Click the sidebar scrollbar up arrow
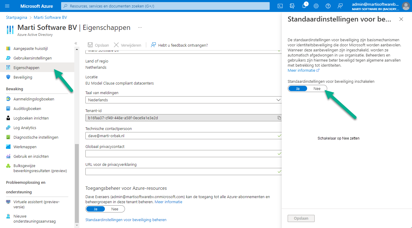The width and height of the screenshot is (412, 228). tap(77, 49)
